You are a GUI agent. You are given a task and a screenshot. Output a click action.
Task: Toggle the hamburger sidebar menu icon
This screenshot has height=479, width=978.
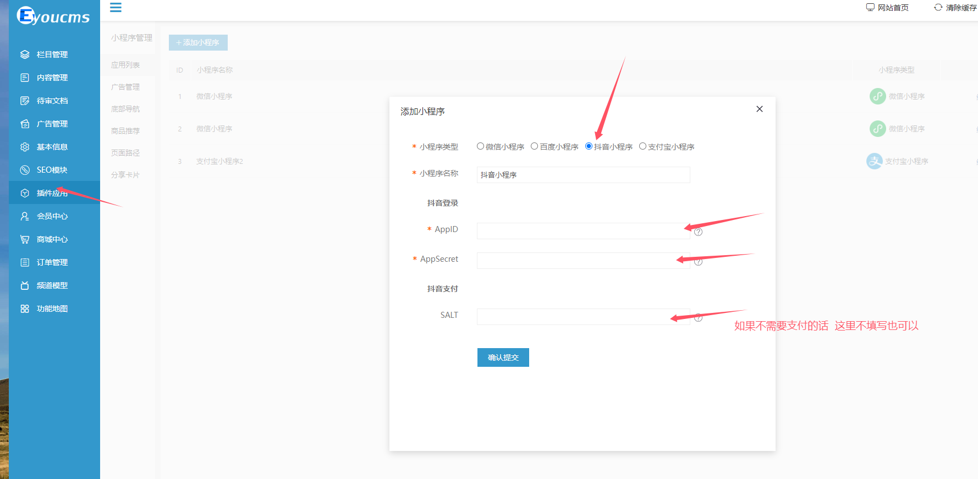pyautogui.click(x=116, y=8)
